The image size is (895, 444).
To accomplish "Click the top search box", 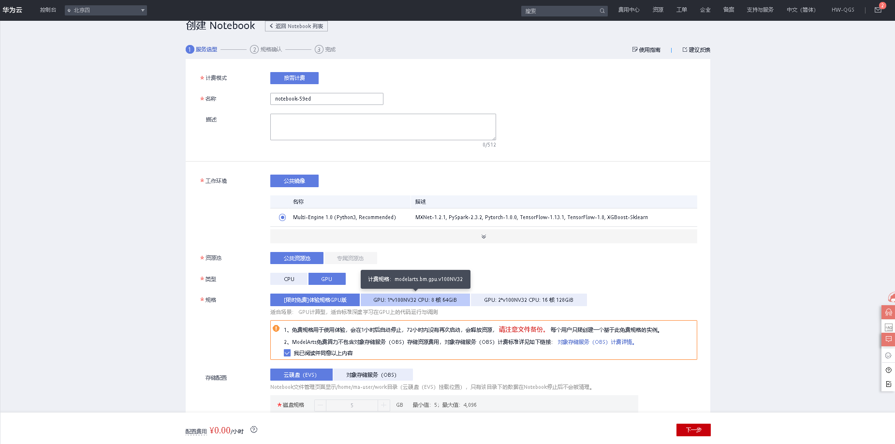I will click(564, 11).
